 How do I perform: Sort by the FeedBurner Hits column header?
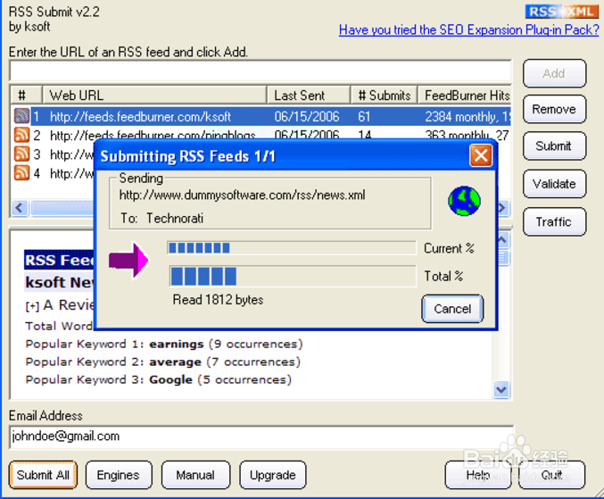click(465, 96)
